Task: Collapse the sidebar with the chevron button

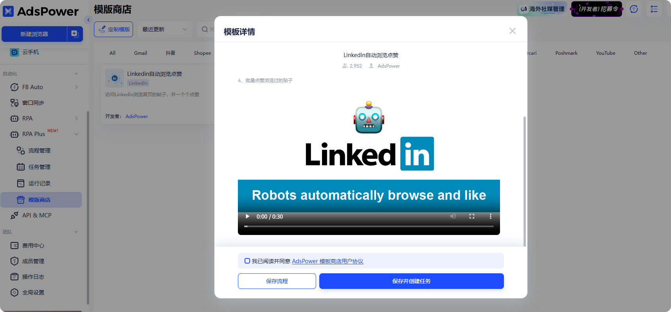Action: (x=88, y=20)
